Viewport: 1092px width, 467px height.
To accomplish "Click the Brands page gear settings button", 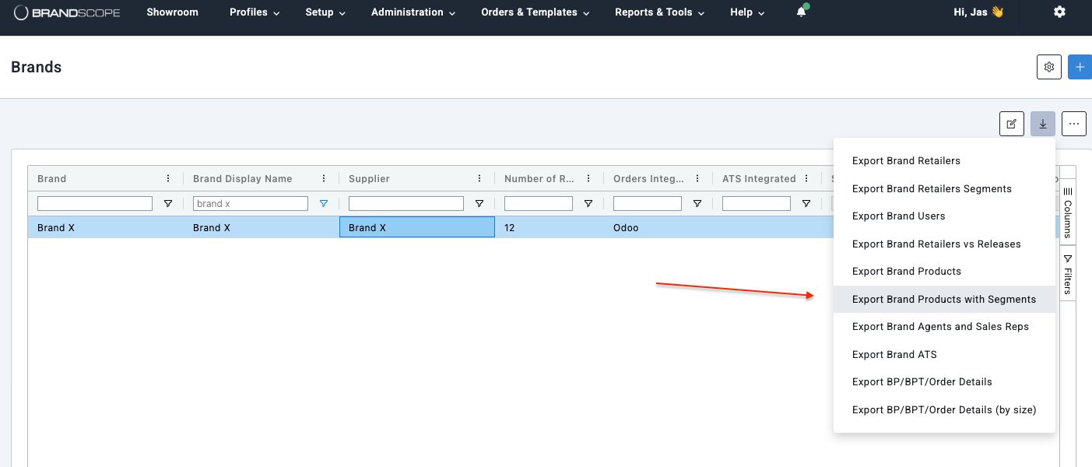I will (x=1049, y=67).
